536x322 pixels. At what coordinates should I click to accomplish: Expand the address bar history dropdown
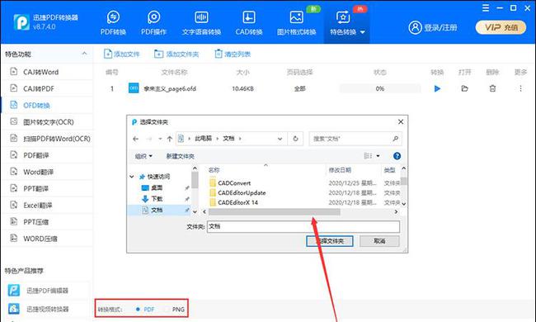[x=280, y=139]
